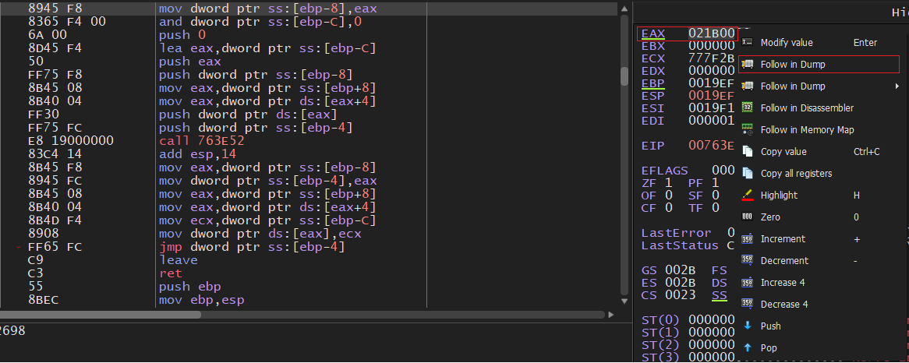Select the CF flag value
The width and height of the screenshot is (909, 363).
click(668, 208)
